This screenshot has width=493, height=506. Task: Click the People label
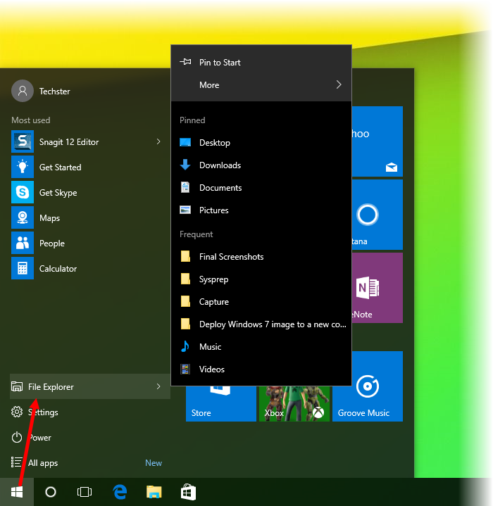coord(51,243)
